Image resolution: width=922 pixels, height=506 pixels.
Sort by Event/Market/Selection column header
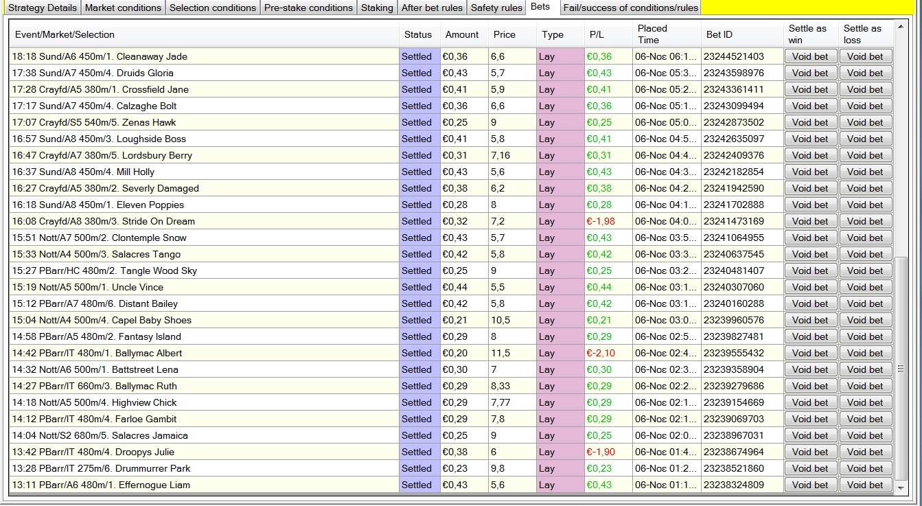pyautogui.click(x=204, y=34)
